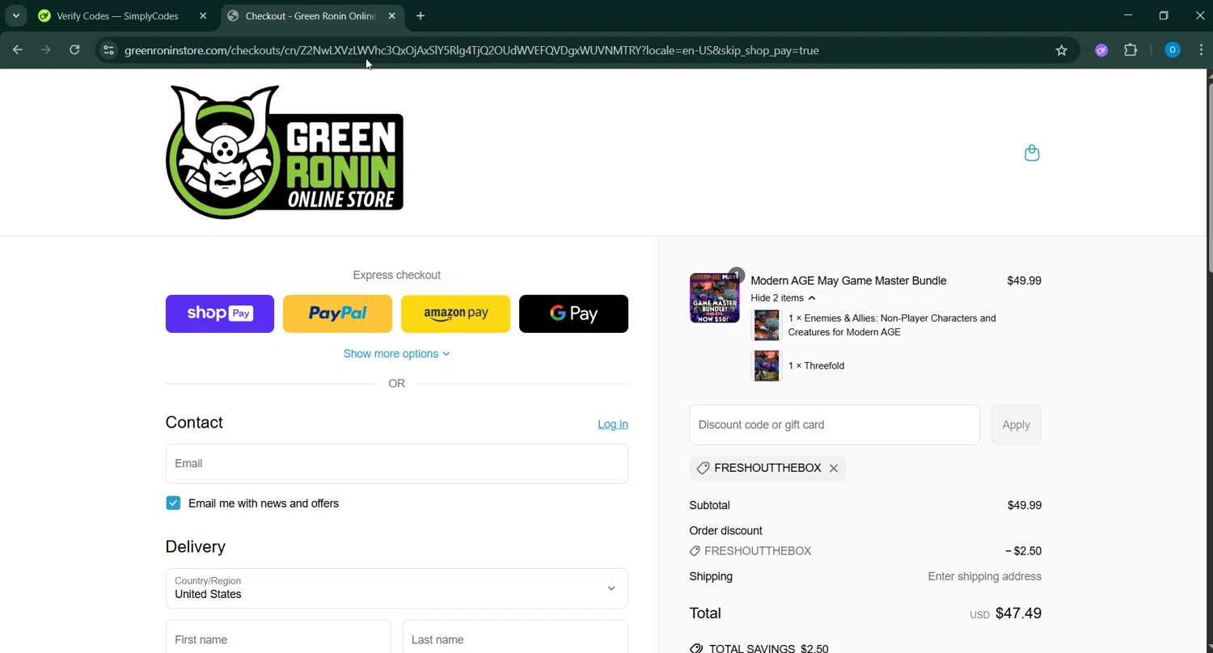Click the purple extension icon in toolbar

[1101, 50]
